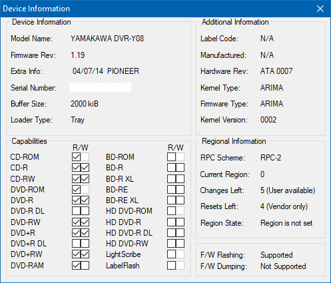Toggle the CD-RW write checkbox
This screenshot has width=331, height=283.
pyautogui.click(x=85, y=178)
